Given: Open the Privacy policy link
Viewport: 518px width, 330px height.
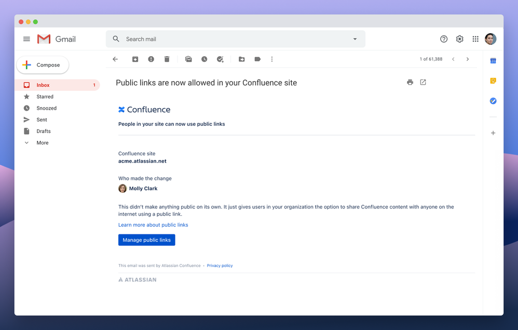Looking at the screenshot, I should pyautogui.click(x=220, y=266).
